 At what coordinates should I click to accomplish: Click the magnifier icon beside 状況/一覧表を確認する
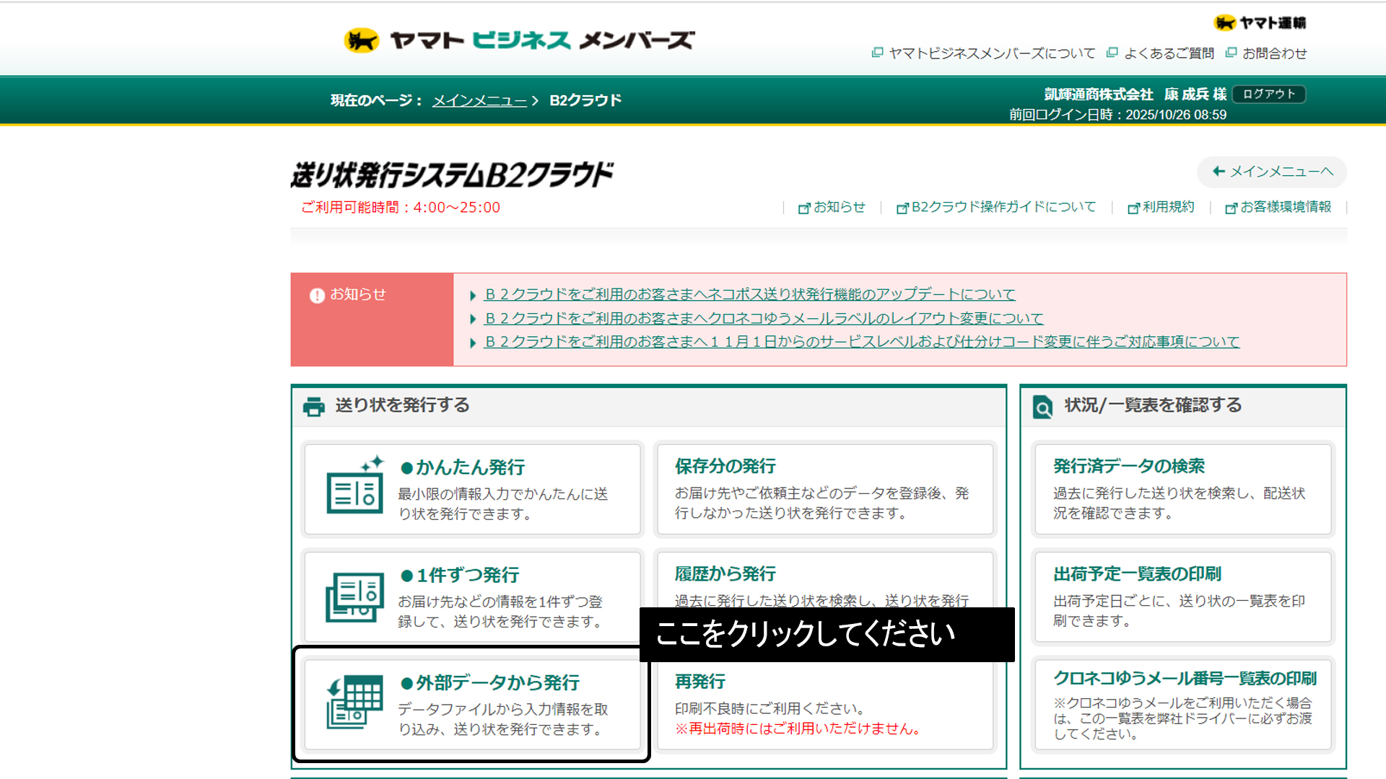pos(1042,408)
